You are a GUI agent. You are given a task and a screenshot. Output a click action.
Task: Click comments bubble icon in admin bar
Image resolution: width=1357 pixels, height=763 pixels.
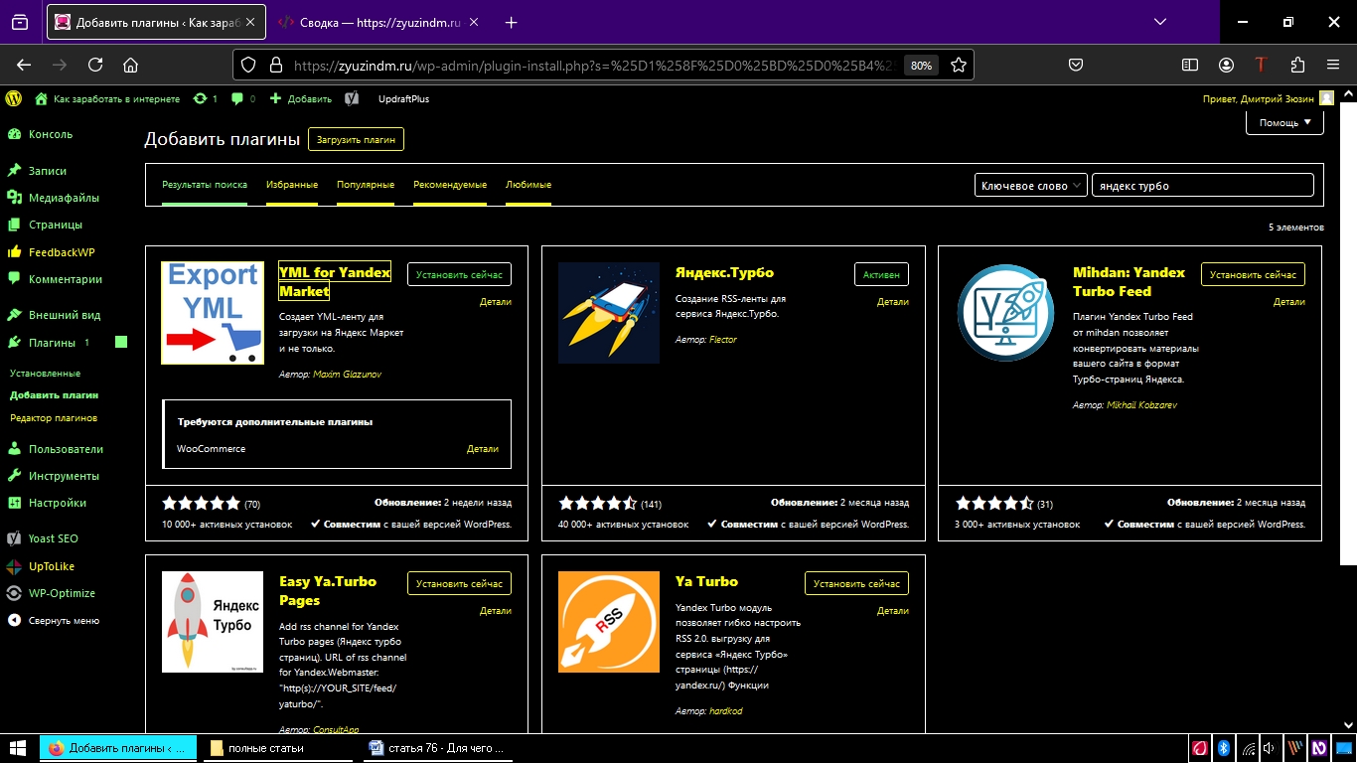(x=236, y=98)
